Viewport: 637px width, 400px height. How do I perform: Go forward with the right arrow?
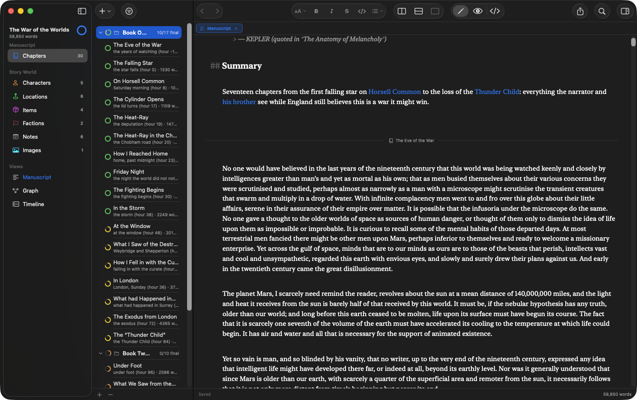click(217, 11)
